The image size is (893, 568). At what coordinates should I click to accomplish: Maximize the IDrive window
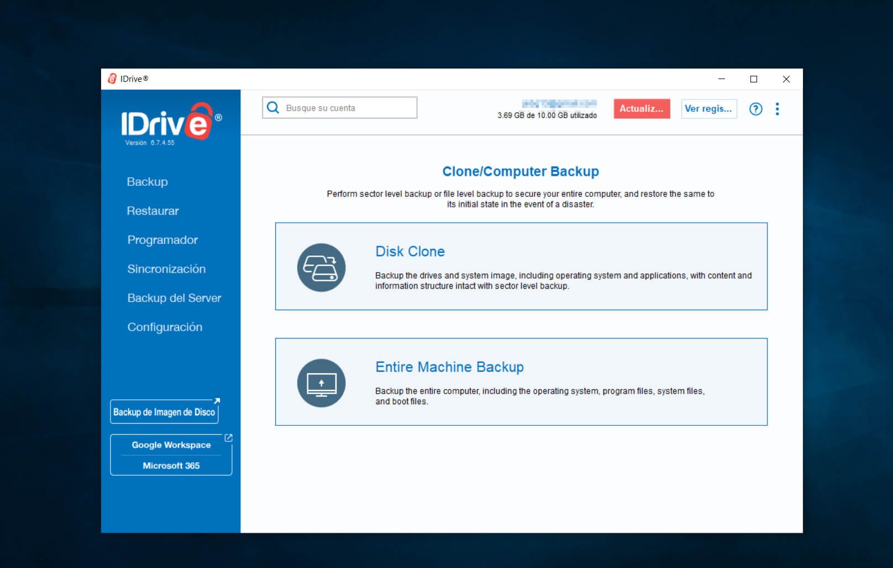753,79
